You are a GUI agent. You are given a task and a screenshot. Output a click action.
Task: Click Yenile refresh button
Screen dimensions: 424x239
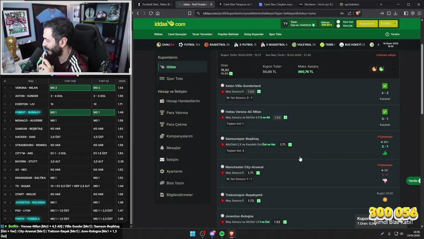(x=414, y=181)
